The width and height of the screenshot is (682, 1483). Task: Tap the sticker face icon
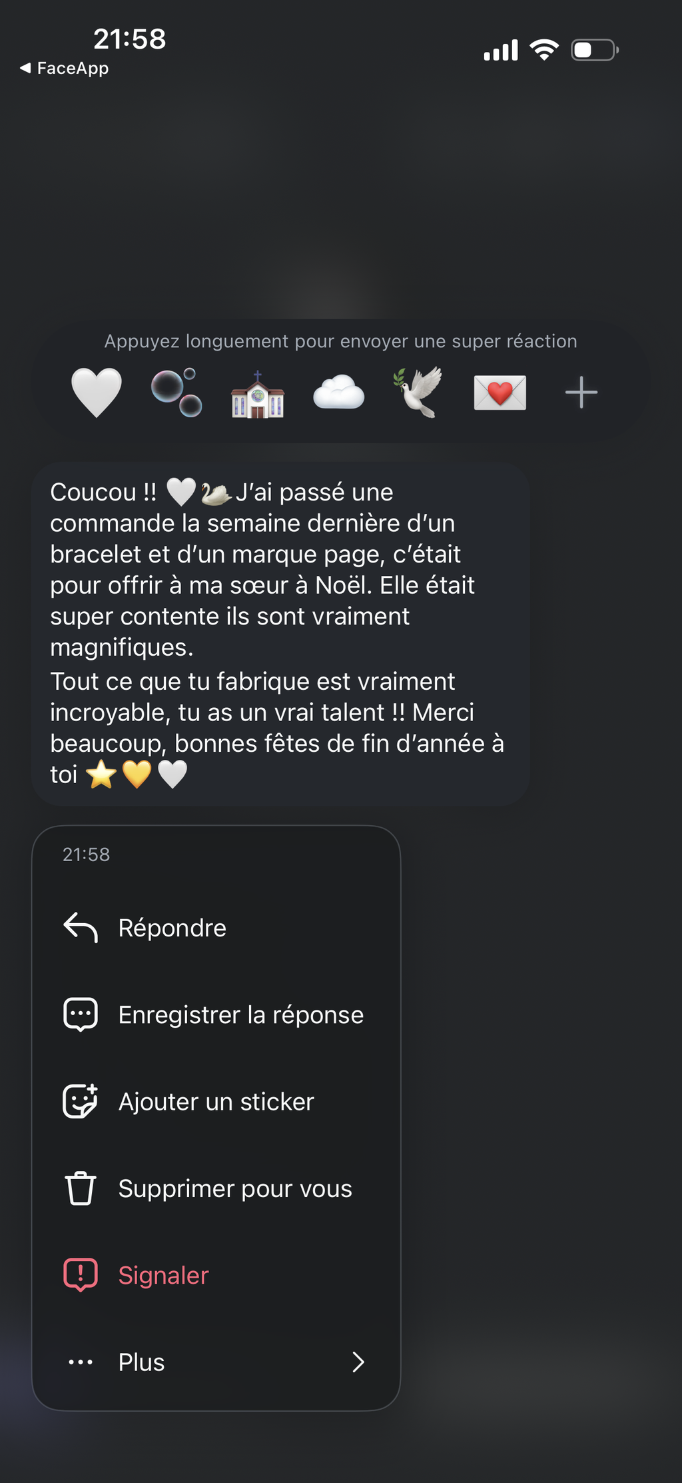(81, 1101)
